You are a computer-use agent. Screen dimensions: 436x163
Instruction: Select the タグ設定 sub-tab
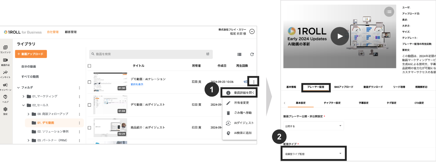tap(391, 103)
